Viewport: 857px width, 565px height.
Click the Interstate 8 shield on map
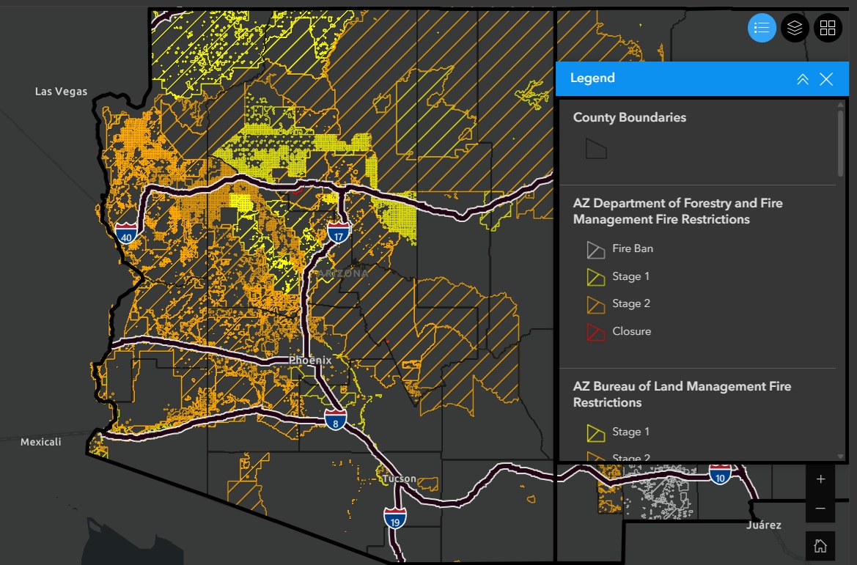335,419
